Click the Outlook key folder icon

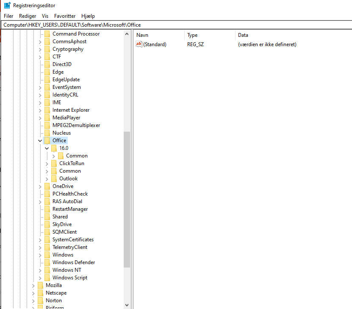[54, 179]
